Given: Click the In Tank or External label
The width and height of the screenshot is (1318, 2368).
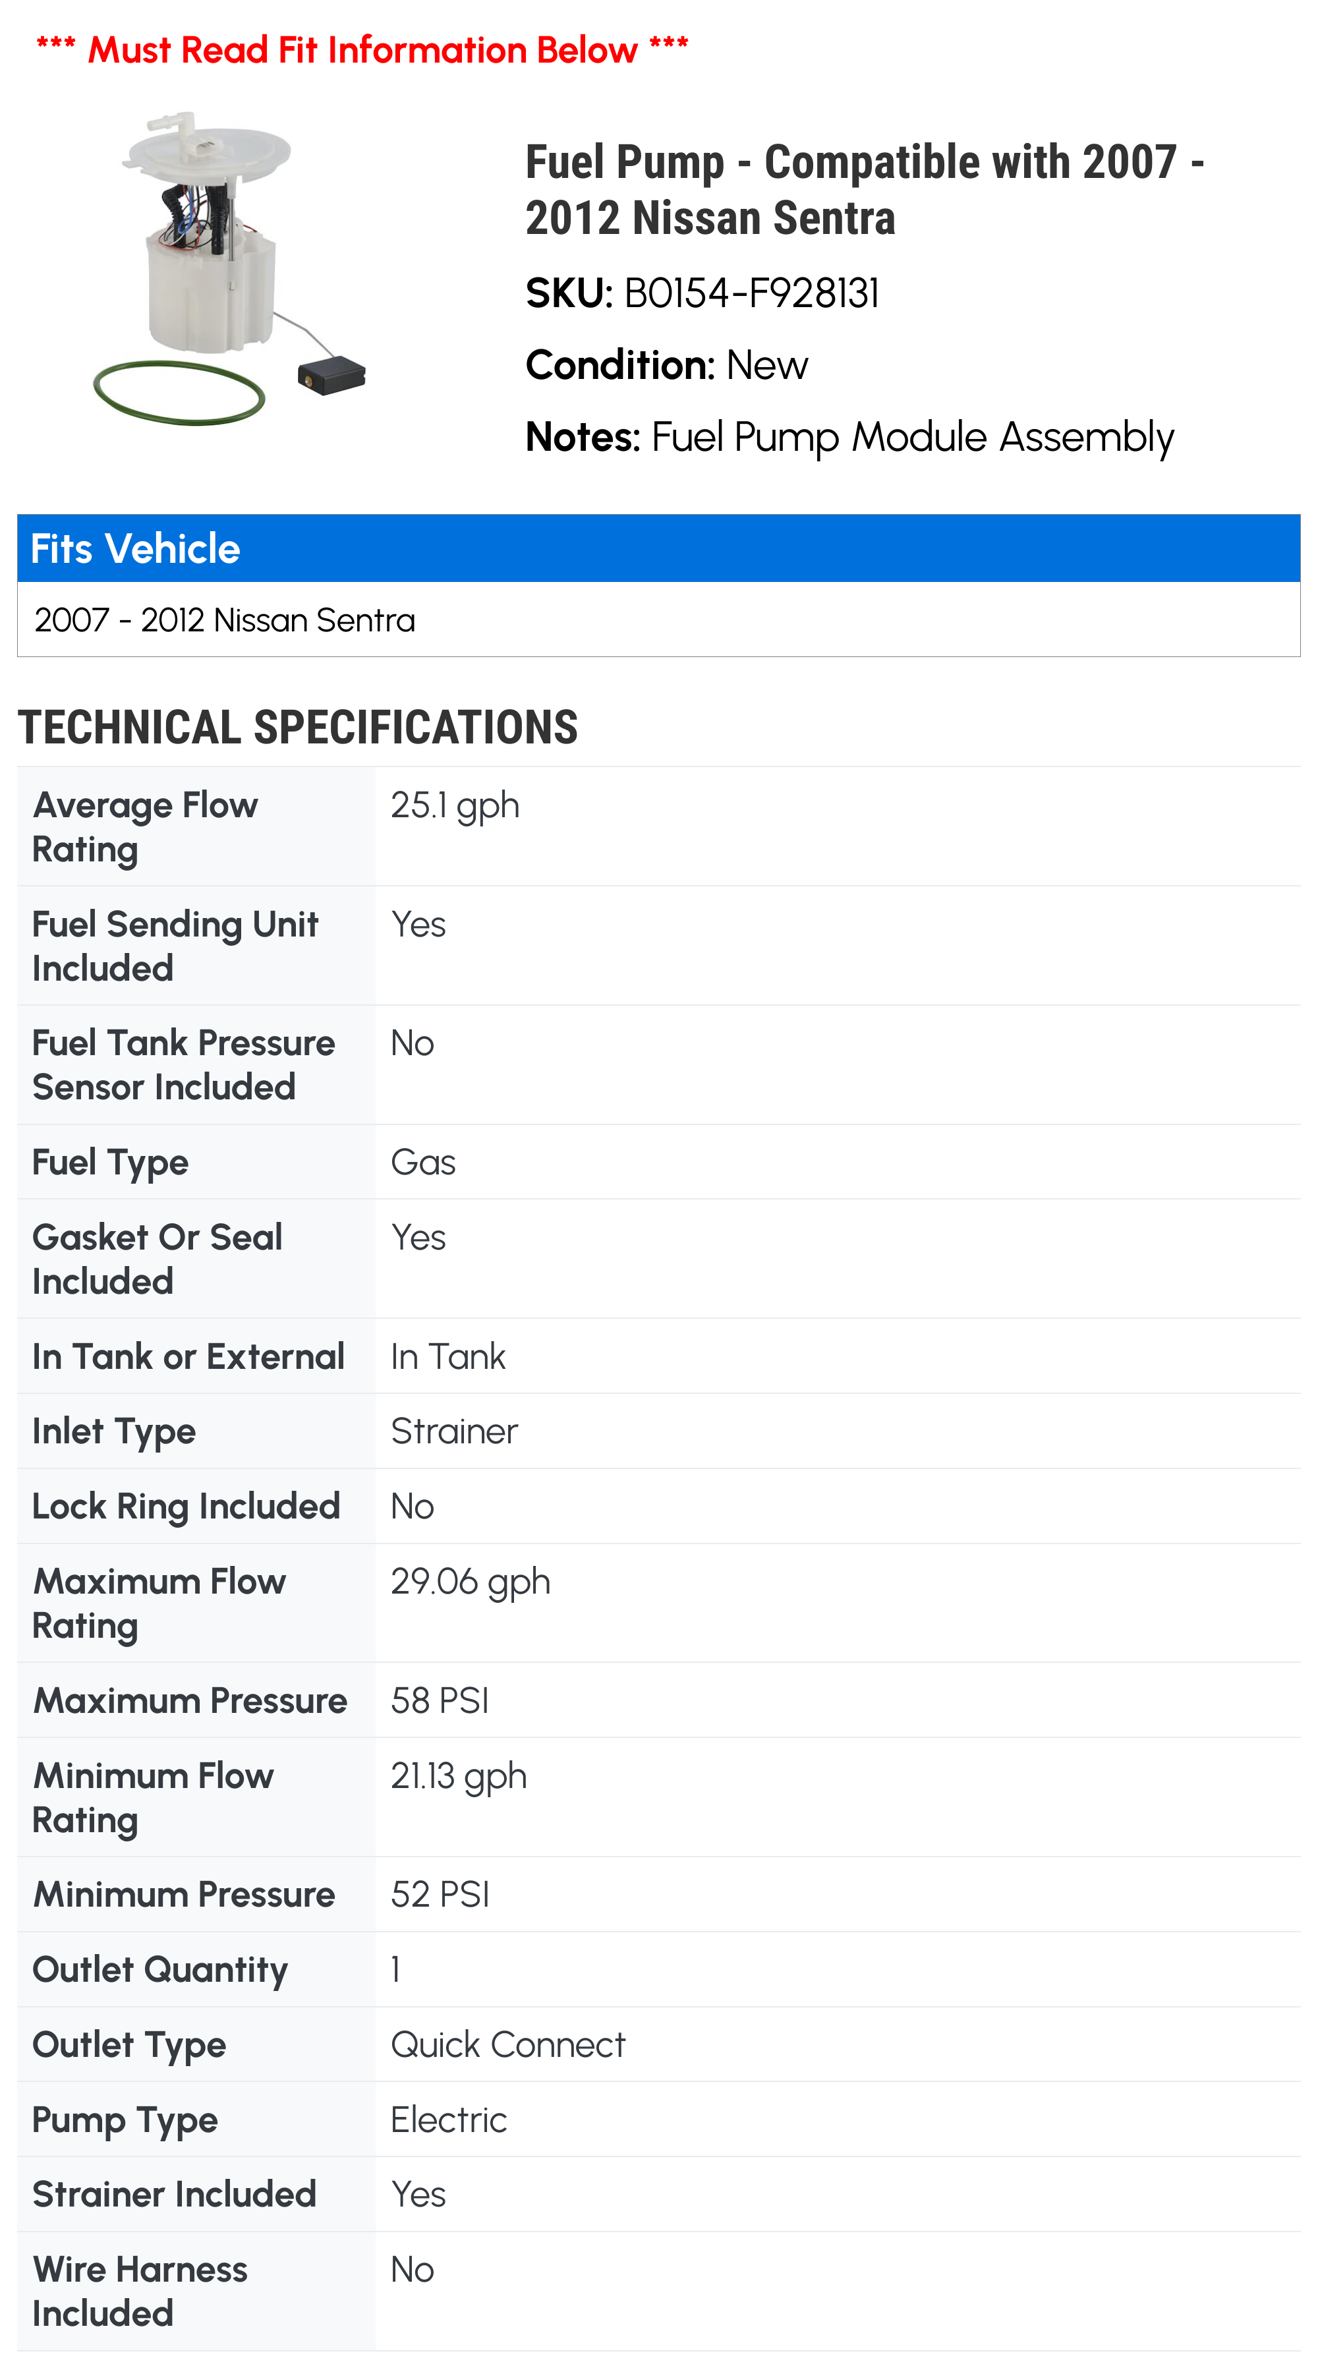Looking at the screenshot, I should 188,1357.
